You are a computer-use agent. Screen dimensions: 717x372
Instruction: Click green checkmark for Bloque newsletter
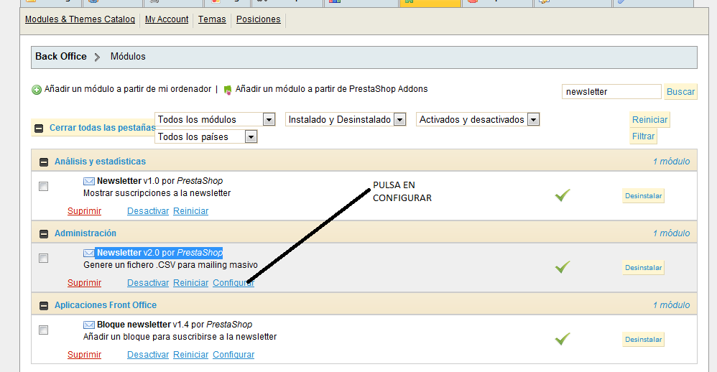coord(563,339)
